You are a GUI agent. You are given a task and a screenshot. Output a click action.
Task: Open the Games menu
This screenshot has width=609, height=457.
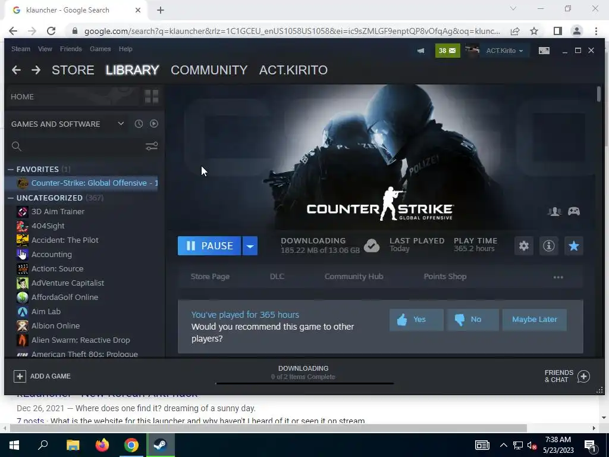pyautogui.click(x=100, y=49)
